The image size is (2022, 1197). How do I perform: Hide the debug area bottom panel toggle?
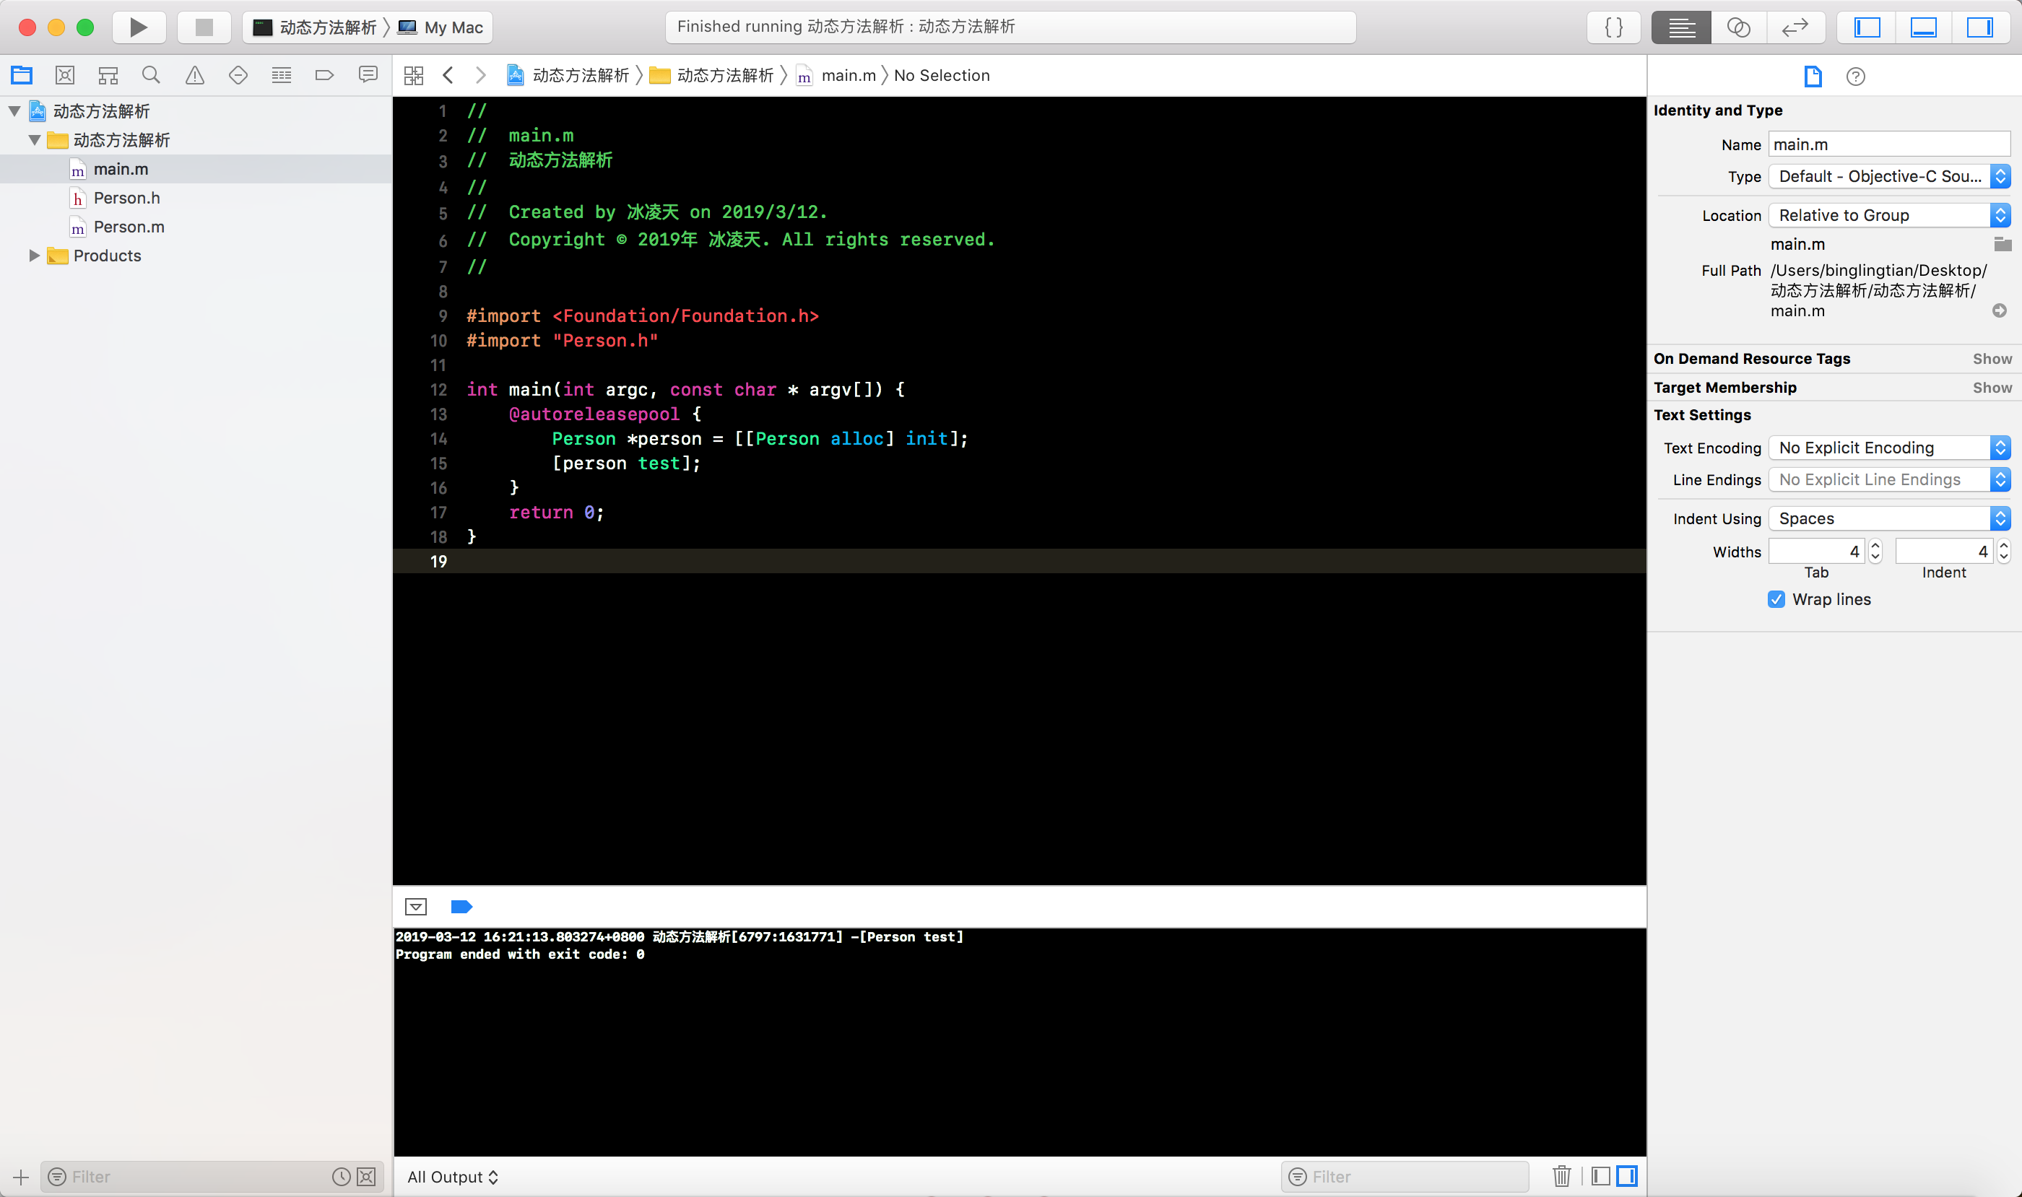(1923, 27)
